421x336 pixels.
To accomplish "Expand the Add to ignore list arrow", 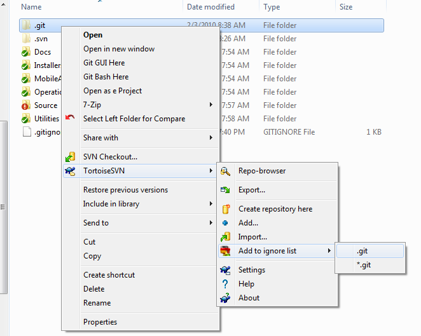I will click(329, 251).
